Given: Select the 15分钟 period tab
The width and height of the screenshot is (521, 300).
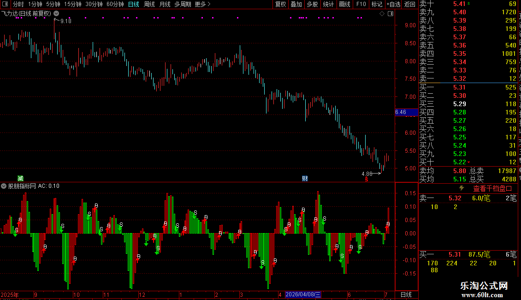Looking at the screenshot, I should pyautogui.click(x=72, y=4).
